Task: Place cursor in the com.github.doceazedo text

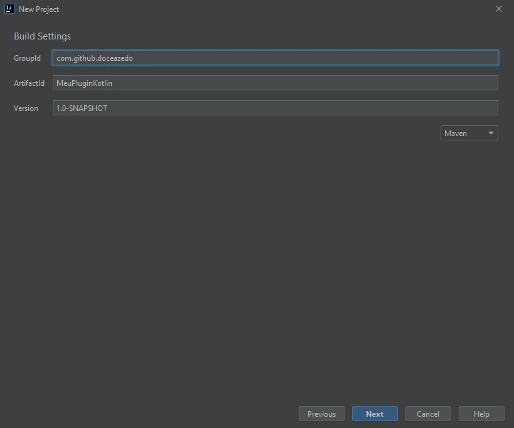Action: click(x=95, y=58)
